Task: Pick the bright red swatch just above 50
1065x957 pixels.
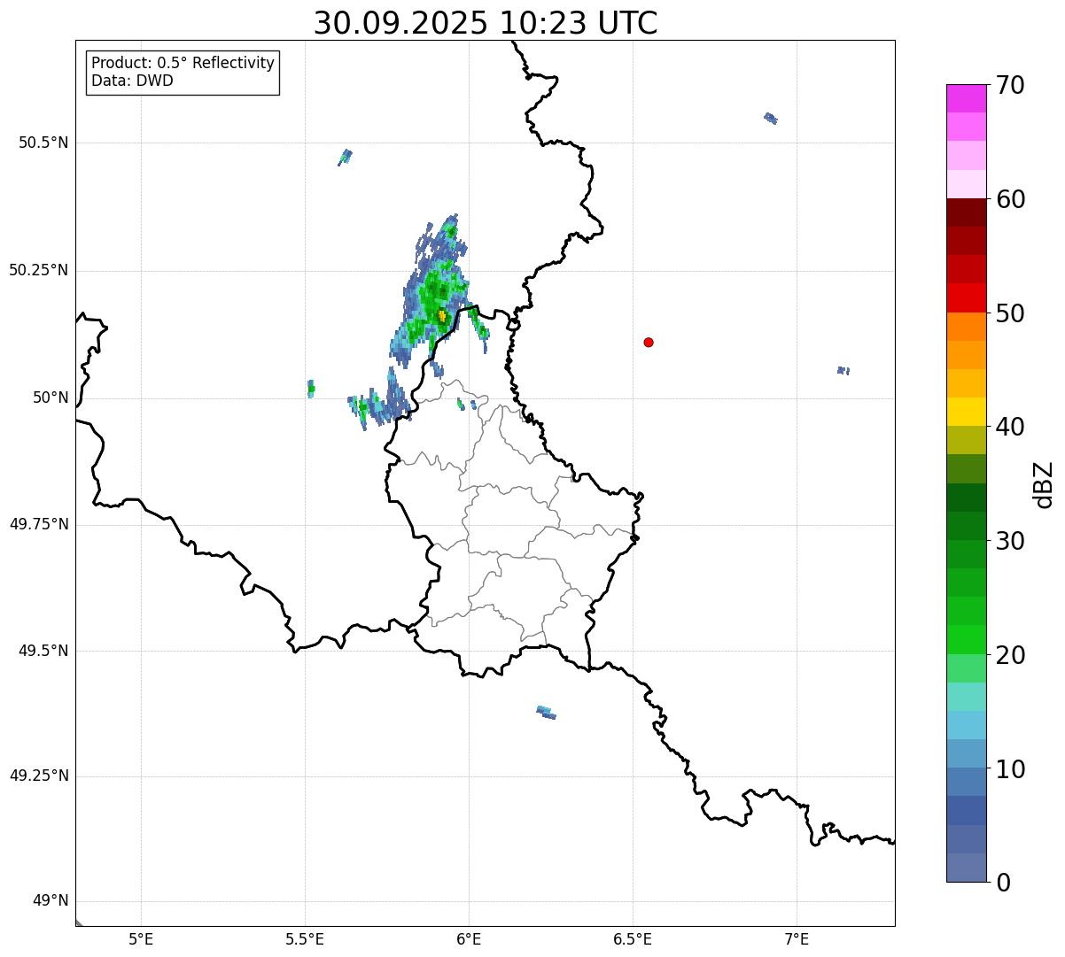Action: [x=966, y=297]
